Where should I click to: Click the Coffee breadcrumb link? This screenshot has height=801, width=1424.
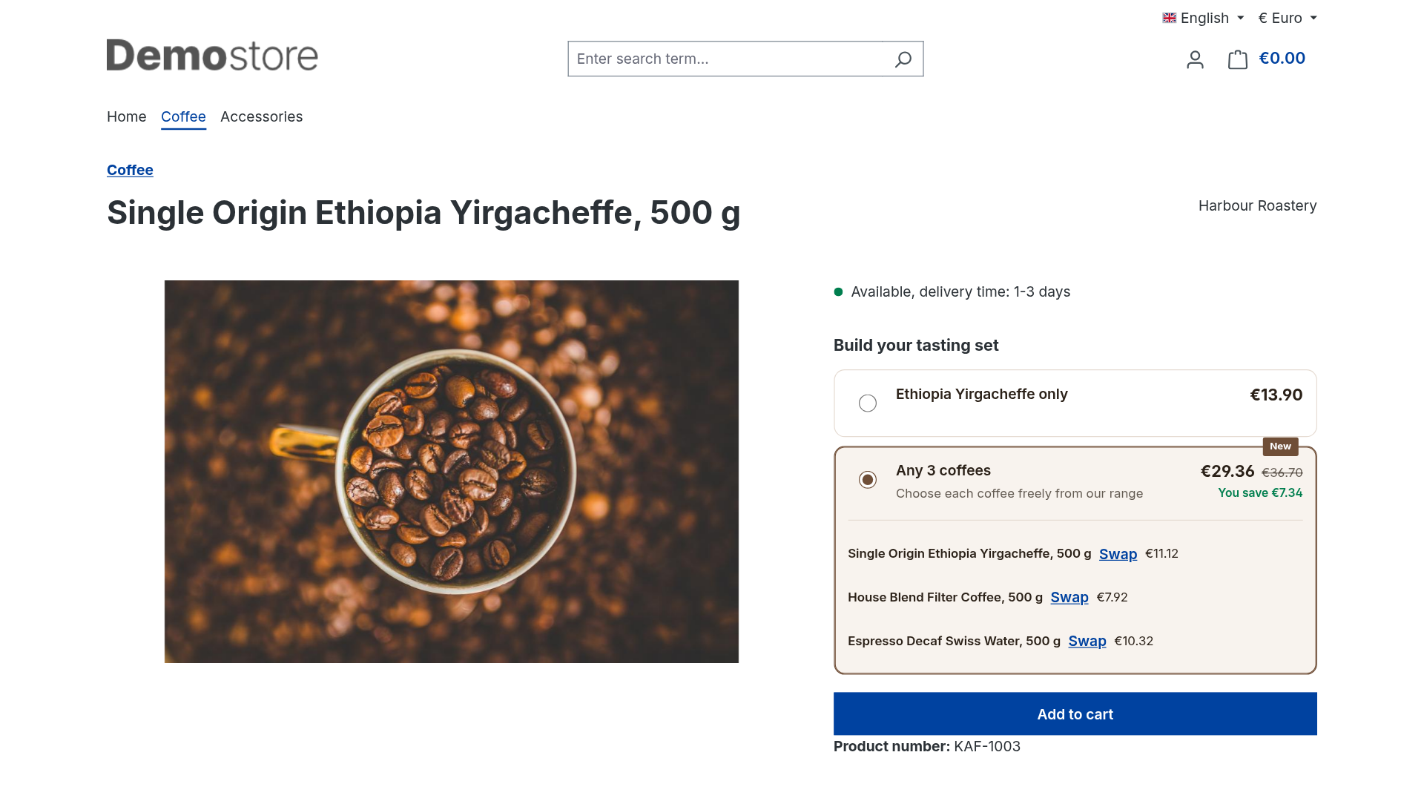(x=130, y=170)
